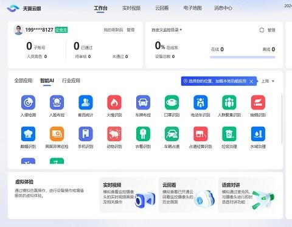Open the 云回看 virtual experience card

(x=187, y=195)
